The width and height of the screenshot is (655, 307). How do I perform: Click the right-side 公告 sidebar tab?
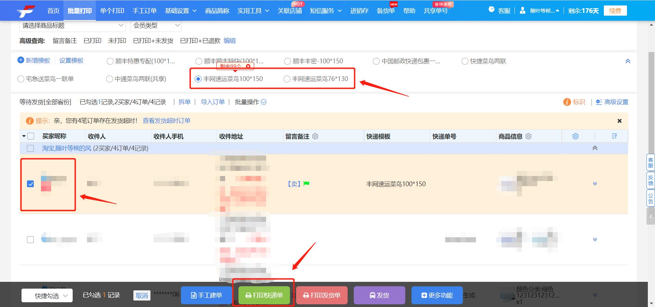click(651, 198)
